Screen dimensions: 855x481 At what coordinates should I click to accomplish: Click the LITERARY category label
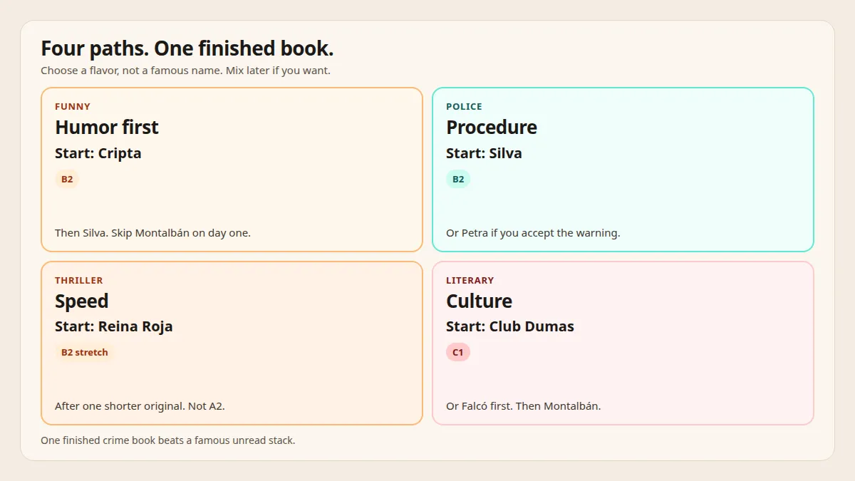click(x=470, y=280)
